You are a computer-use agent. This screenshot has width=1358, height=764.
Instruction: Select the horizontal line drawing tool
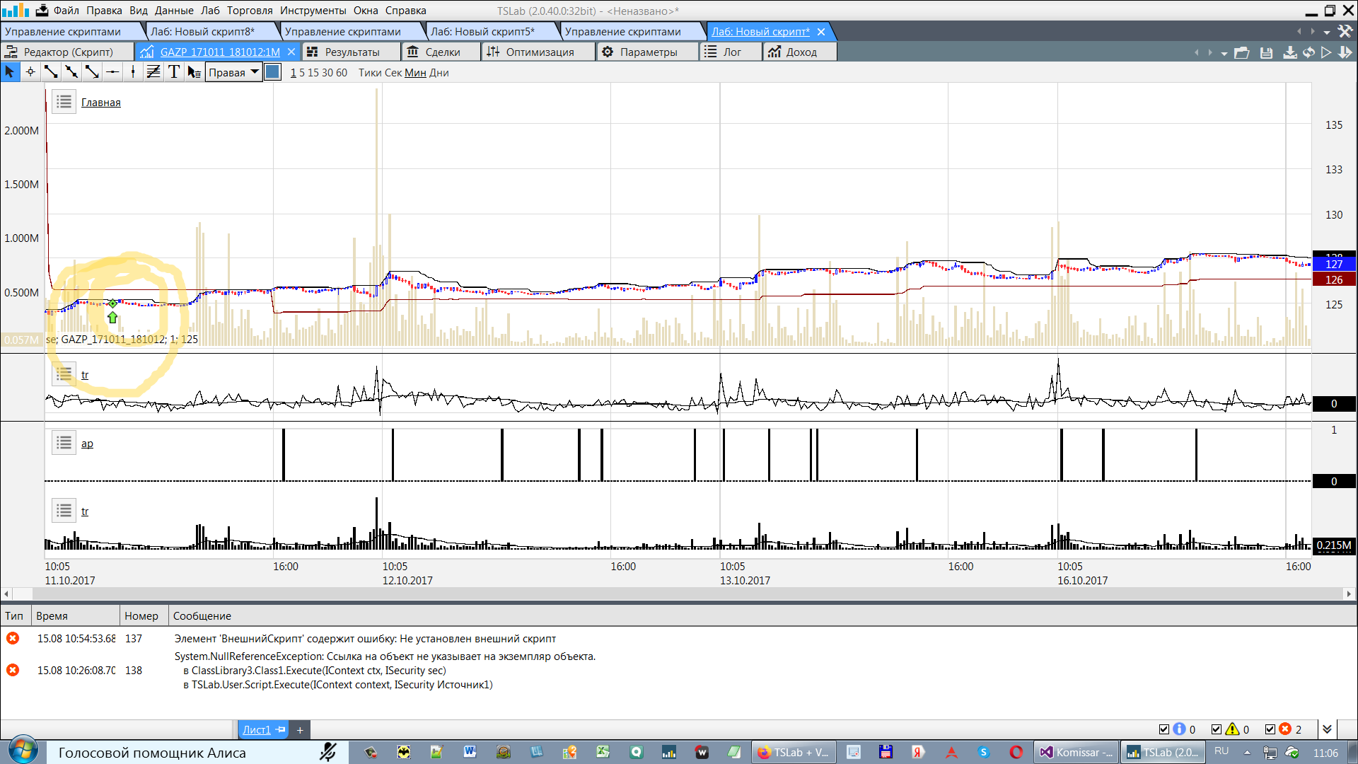[112, 72]
